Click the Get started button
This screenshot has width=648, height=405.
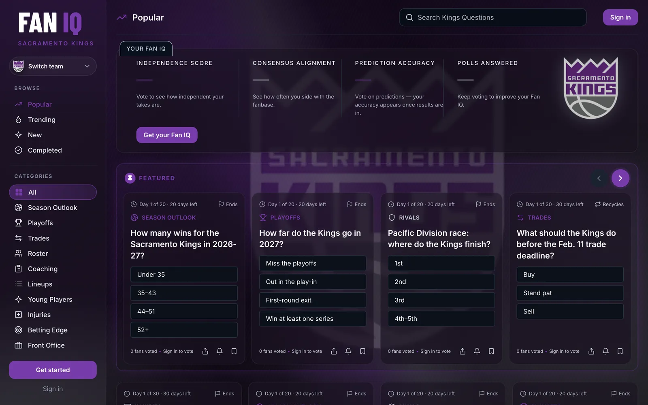[x=53, y=370]
